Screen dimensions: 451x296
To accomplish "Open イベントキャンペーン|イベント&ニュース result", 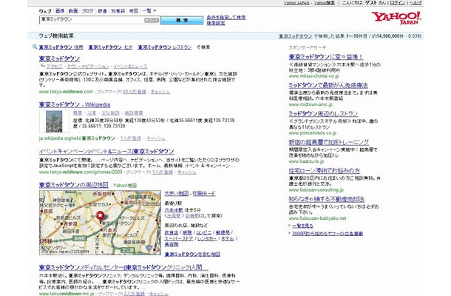I will tap(106, 152).
